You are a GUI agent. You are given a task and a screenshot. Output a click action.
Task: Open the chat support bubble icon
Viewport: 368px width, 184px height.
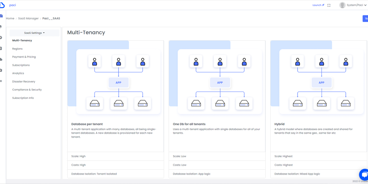[x=364, y=175]
